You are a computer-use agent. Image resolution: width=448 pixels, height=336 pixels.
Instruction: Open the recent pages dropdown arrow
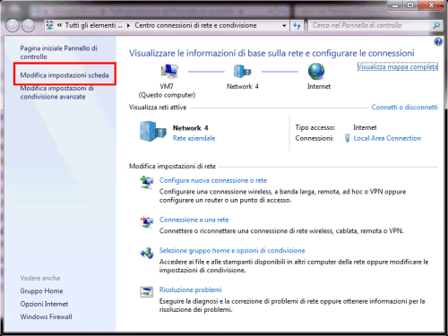pos(39,26)
